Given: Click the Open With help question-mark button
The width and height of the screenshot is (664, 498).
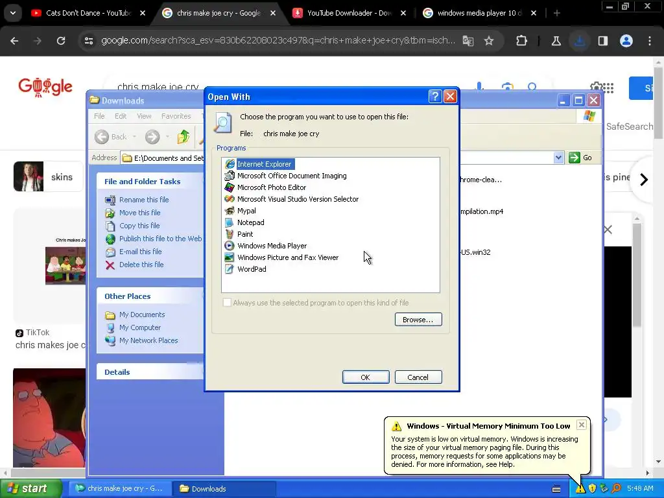Looking at the screenshot, I should click(435, 97).
